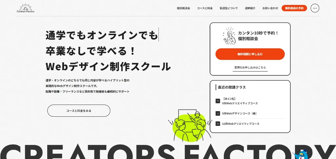Select 受講生について in the navigation
This screenshot has width=336, height=159.
click(x=229, y=8)
